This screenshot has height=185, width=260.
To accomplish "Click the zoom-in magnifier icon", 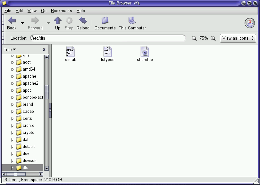I will coord(214,38).
